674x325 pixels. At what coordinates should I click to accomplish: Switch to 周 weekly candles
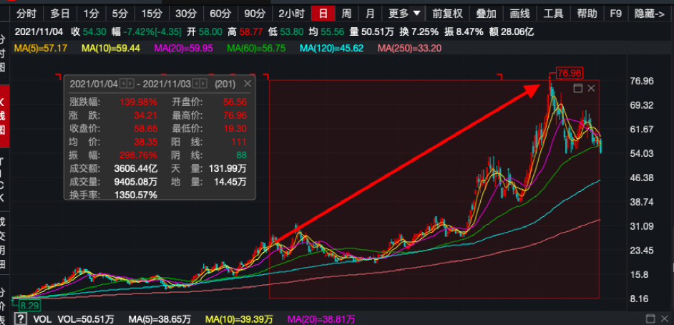pyautogui.click(x=346, y=14)
